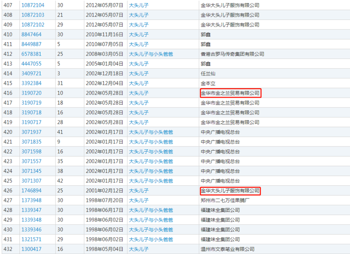Viewport: 350px width, 254px height.
Task: Select applicant 香港古罗马传奇集团有限公司
Action: [x=232, y=54]
